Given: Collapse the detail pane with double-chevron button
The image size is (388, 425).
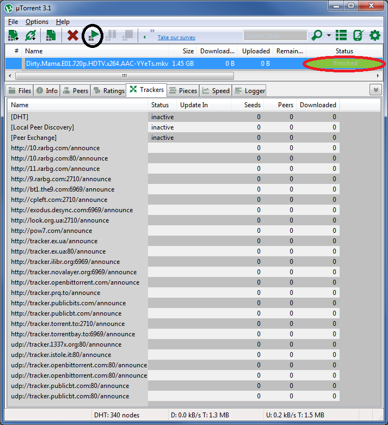Looking at the screenshot, I should coord(375,90).
